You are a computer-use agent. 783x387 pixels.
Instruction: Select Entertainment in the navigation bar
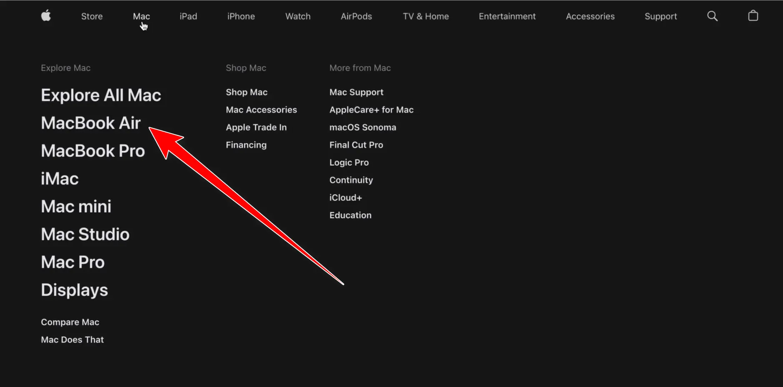(507, 16)
